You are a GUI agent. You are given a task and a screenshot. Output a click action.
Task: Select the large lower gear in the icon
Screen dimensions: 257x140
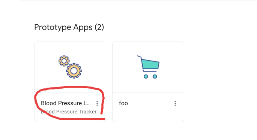pos(74,71)
